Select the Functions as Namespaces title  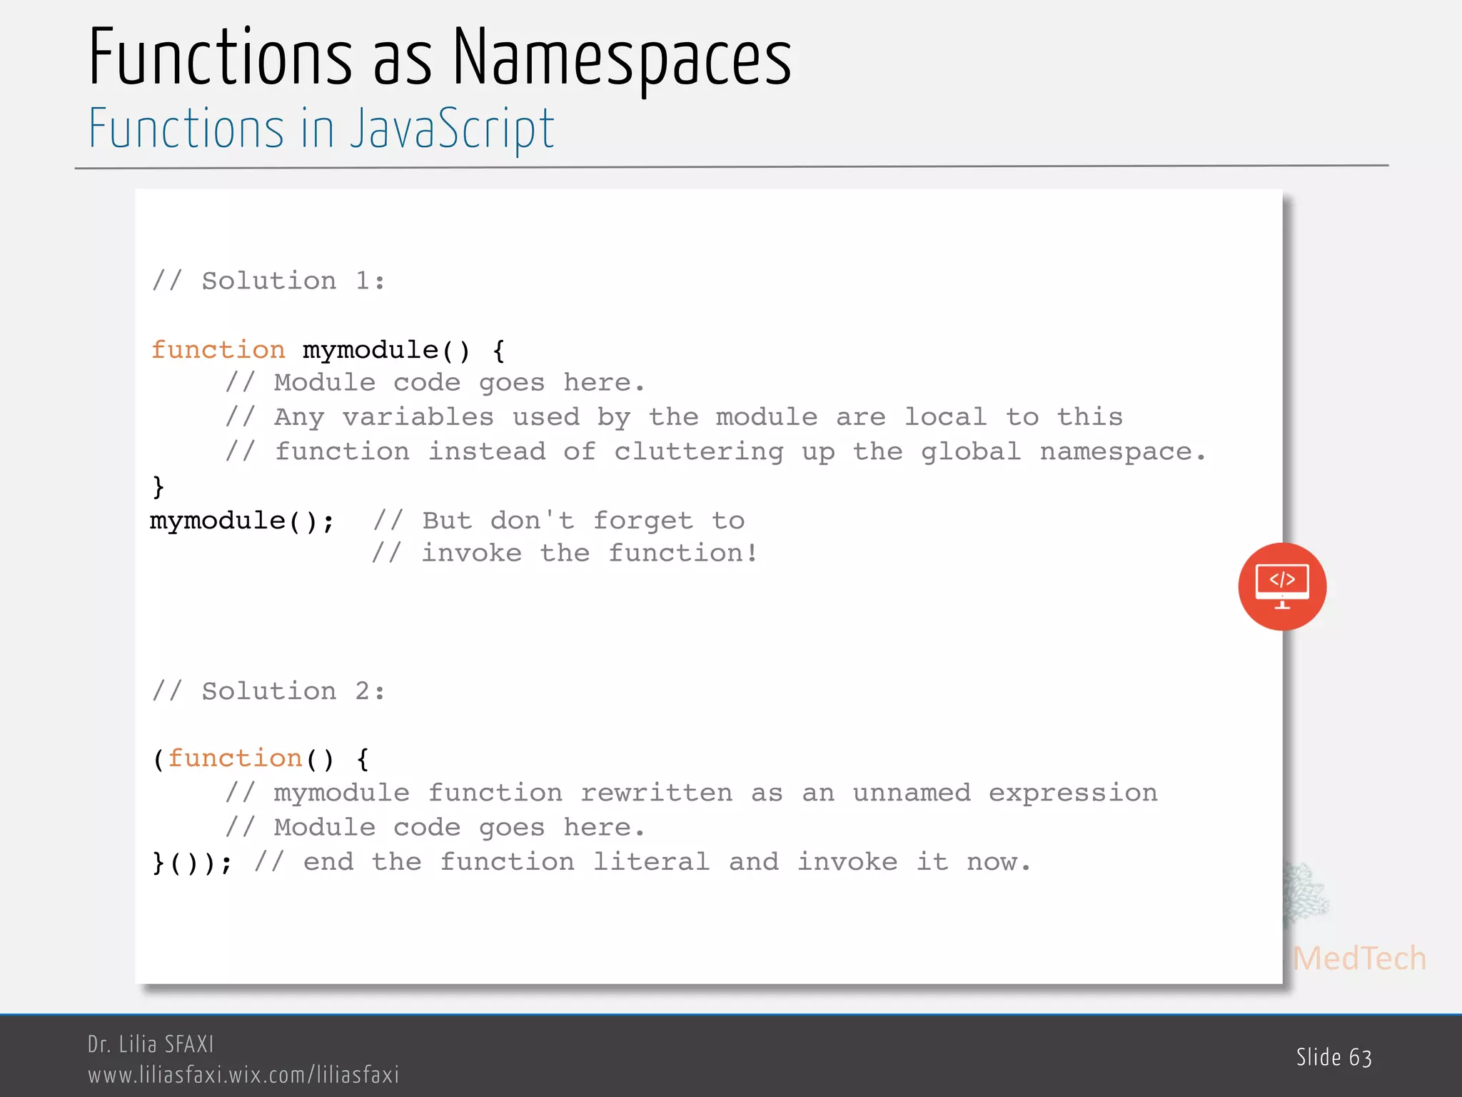(x=440, y=57)
